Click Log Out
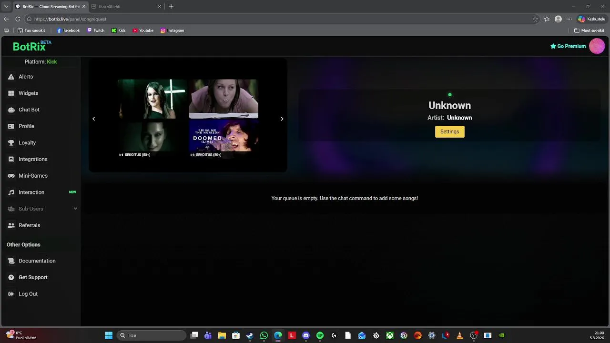Image resolution: width=610 pixels, height=343 pixels. pyautogui.click(x=41, y=294)
